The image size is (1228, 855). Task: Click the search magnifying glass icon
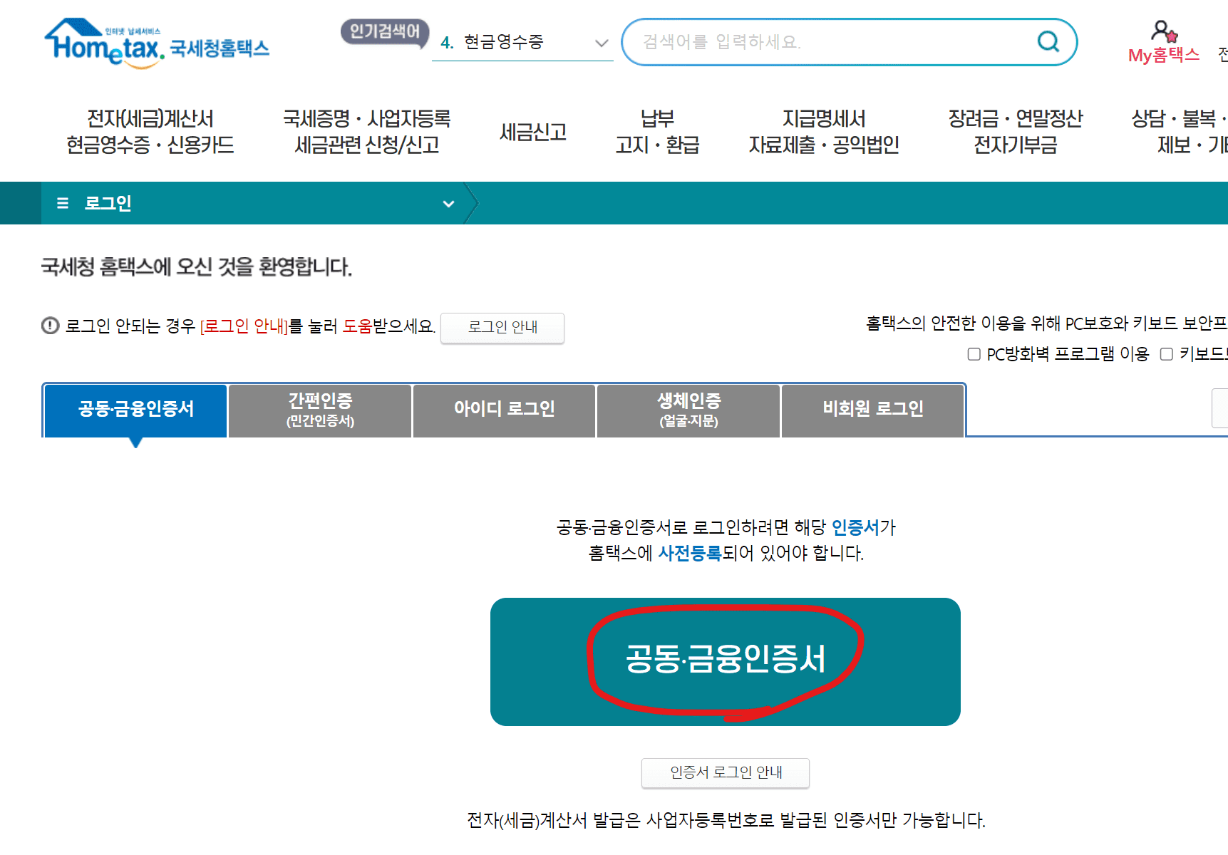click(1047, 42)
